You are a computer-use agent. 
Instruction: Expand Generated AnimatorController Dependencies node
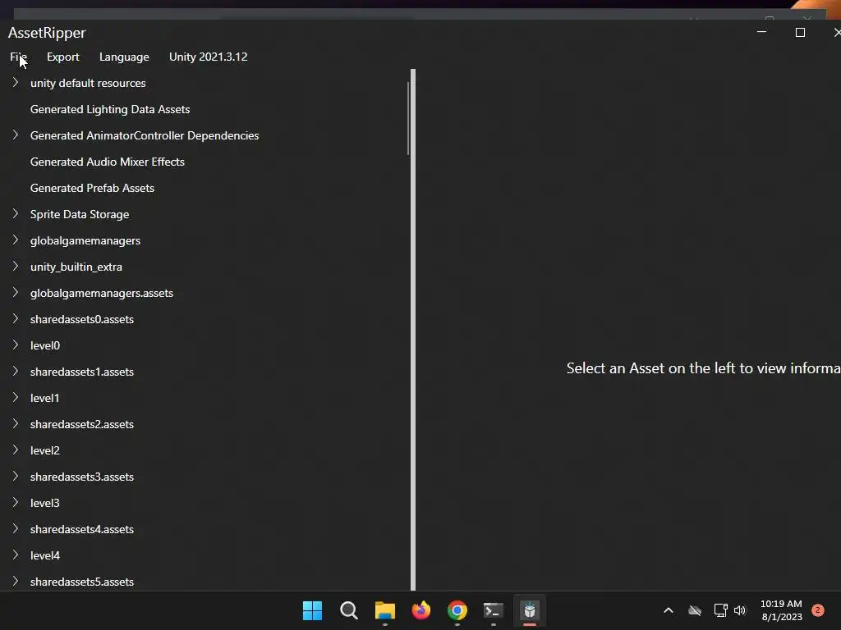16,135
